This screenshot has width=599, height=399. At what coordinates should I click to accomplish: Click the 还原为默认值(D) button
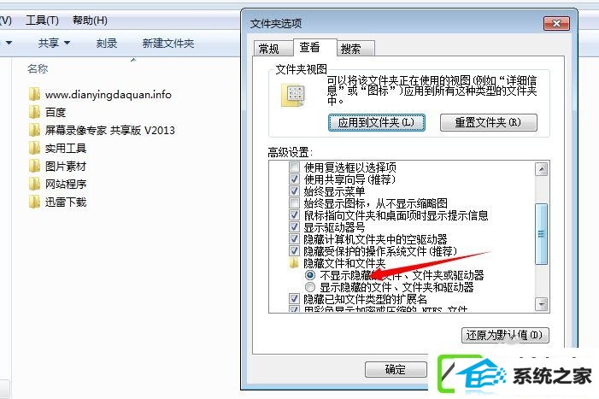505,335
